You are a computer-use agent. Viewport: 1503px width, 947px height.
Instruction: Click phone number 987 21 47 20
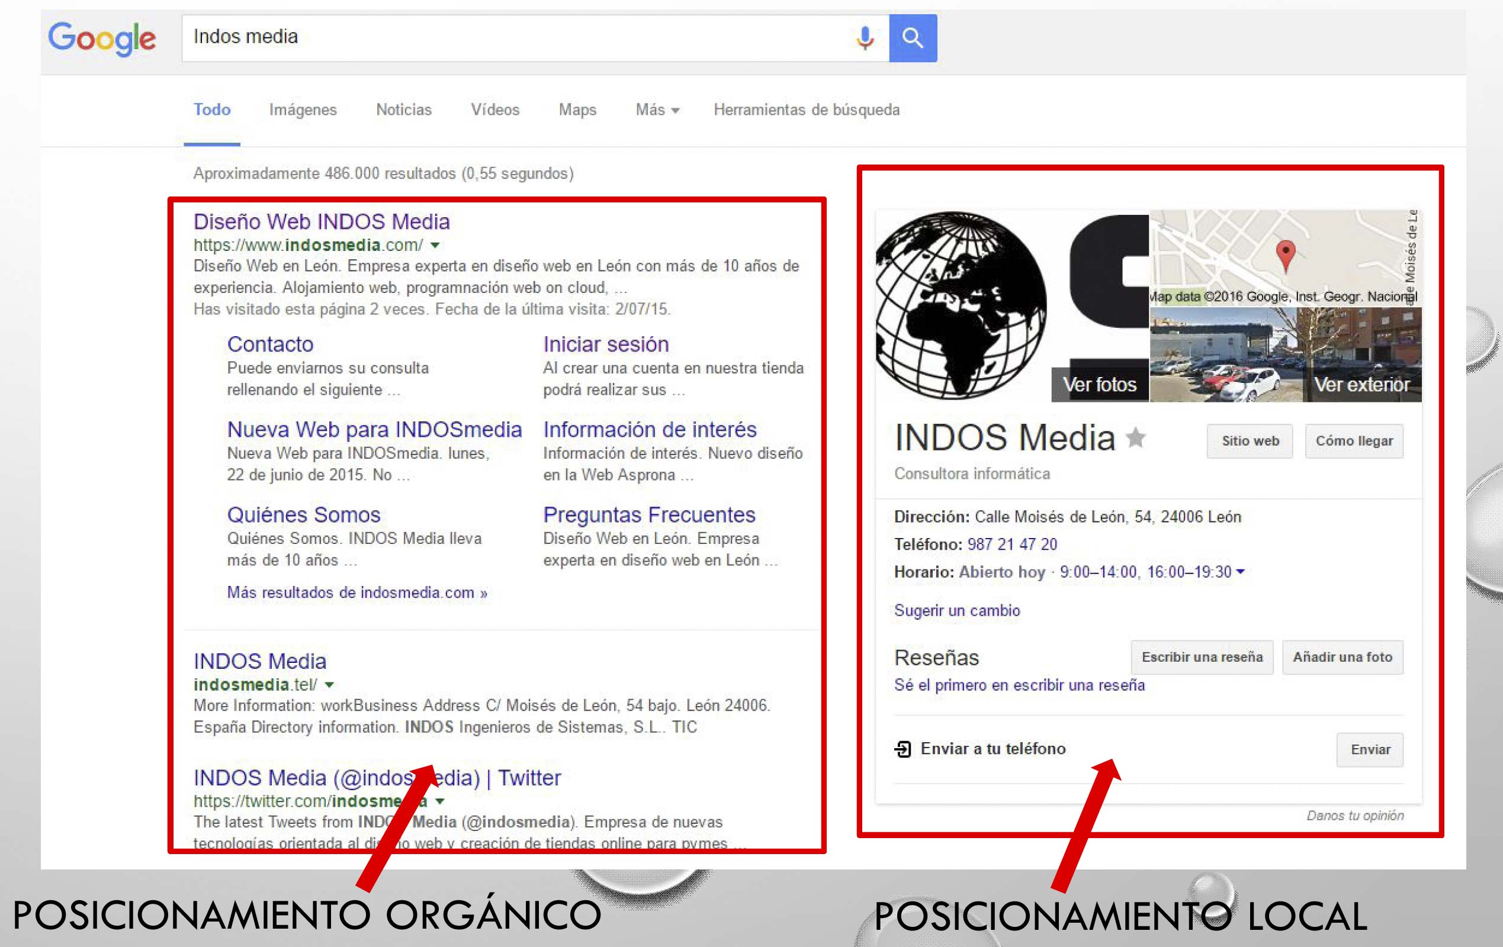(1013, 544)
